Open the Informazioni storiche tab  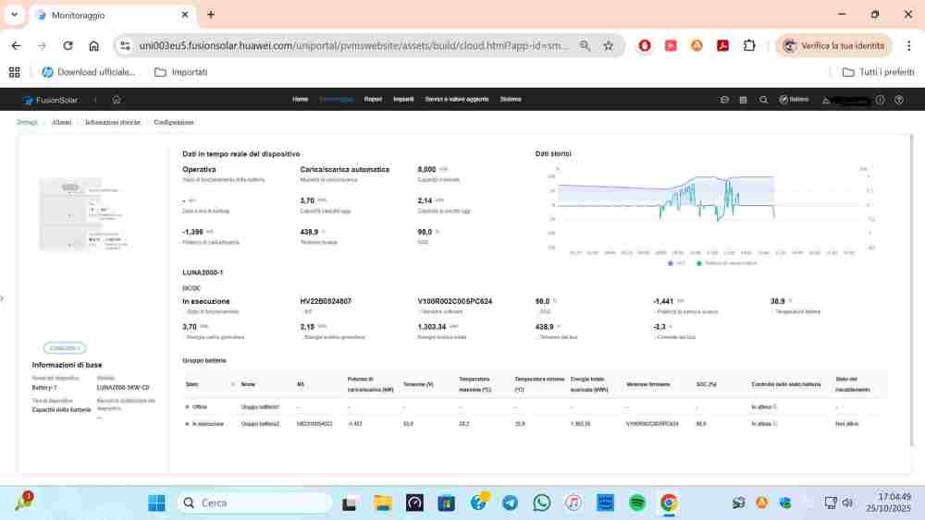click(x=113, y=122)
